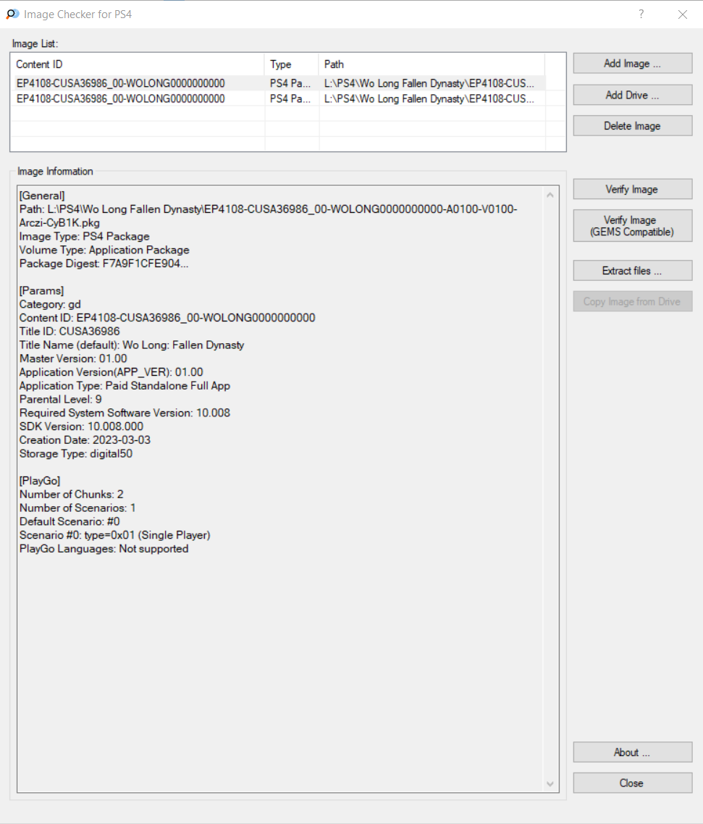The width and height of the screenshot is (703, 824).
Task: Click the Path line in General section
Action: coord(268,216)
